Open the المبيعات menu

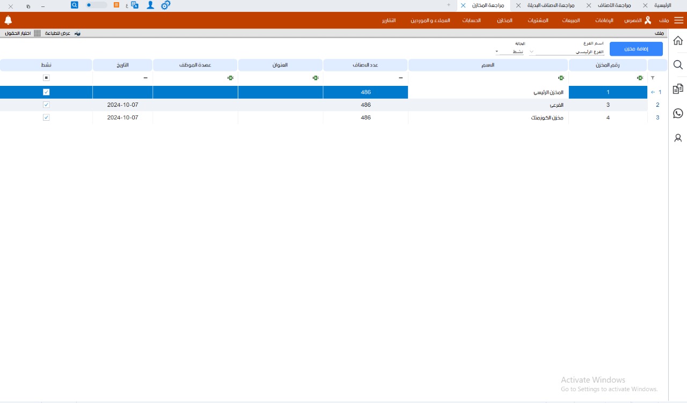point(571,20)
